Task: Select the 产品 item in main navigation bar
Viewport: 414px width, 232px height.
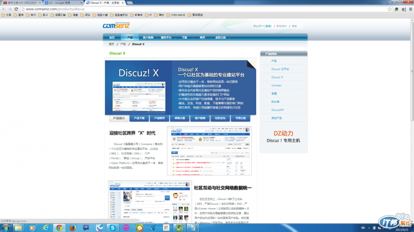Action: (130, 37)
